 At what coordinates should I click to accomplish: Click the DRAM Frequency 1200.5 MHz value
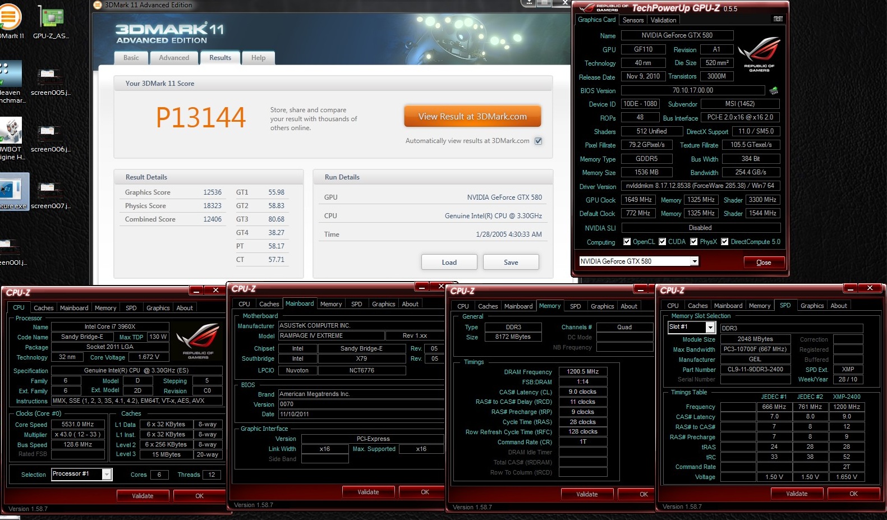(x=583, y=371)
